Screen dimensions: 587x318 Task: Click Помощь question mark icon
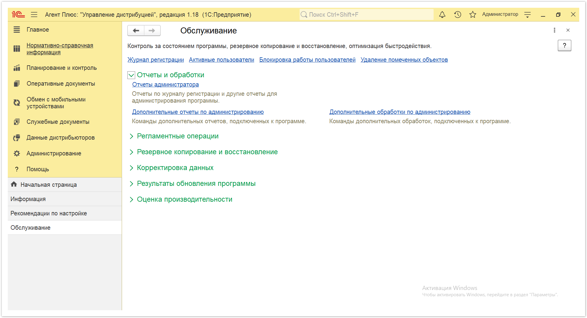pos(17,169)
